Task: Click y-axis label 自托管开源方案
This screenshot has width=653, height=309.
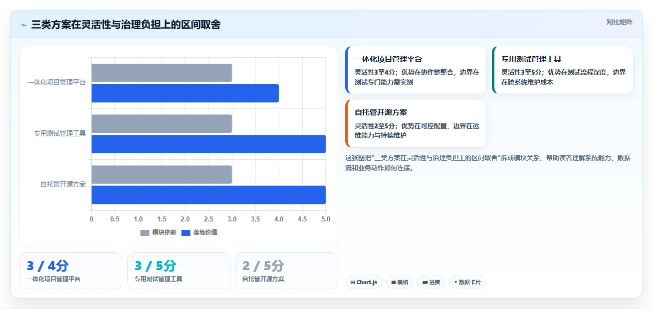Action: coord(63,184)
